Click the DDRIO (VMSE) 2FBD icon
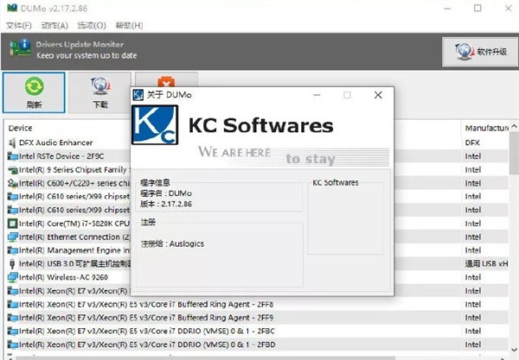This screenshot has width=519, height=360. click(13, 344)
